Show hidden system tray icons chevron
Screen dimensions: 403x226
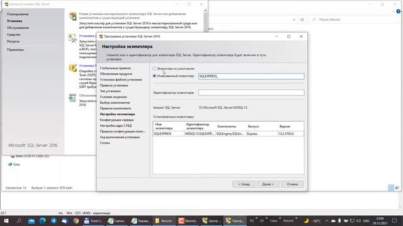[x=327, y=220]
